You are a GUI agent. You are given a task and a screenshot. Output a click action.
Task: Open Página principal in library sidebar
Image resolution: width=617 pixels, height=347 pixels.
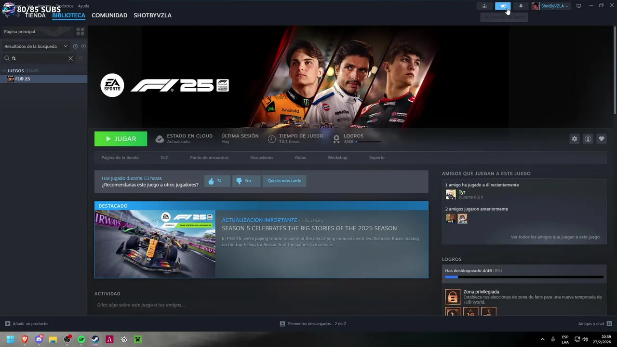pyautogui.click(x=37, y=31)
